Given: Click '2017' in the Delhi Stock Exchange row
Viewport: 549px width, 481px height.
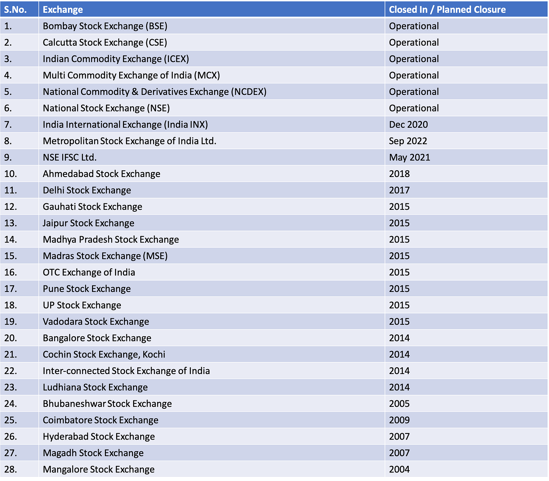Looking at the screenshot, I should pyautogui.click(x=399, y=190).
